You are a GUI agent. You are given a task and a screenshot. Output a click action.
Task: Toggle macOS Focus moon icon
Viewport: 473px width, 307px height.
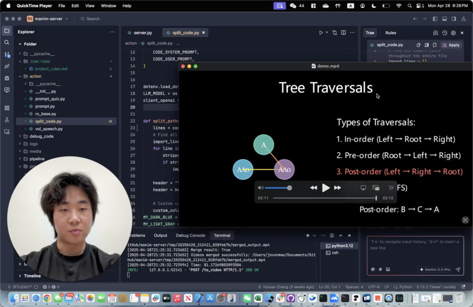pyautogui.click(x=374, y=6)
